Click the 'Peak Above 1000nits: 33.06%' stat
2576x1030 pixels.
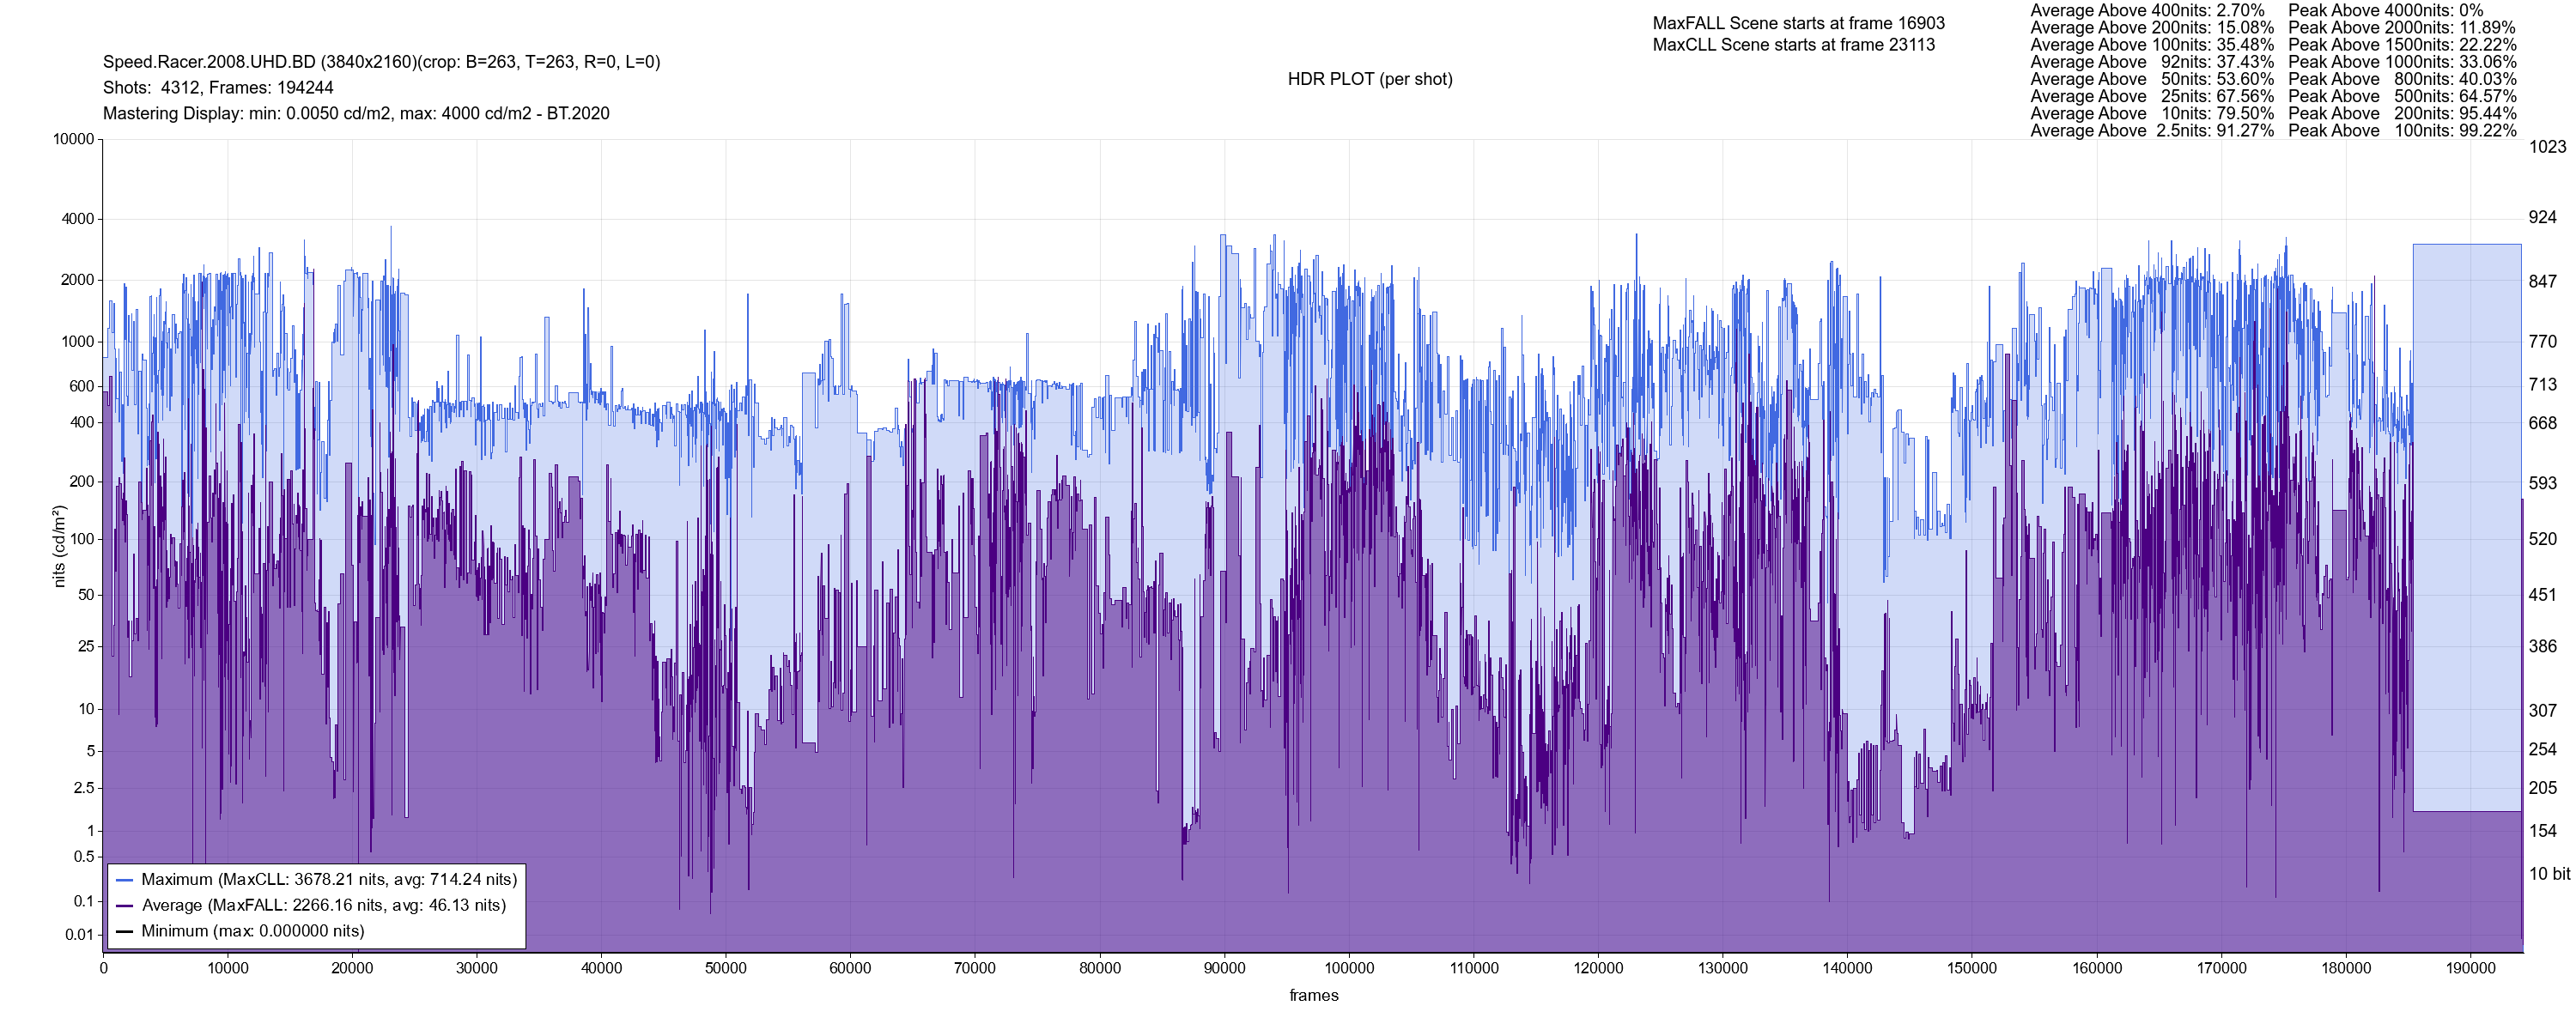point(2402,62)
